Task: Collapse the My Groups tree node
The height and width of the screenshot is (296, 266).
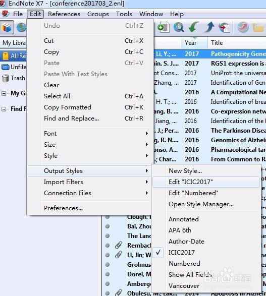Action: [4, 93]
